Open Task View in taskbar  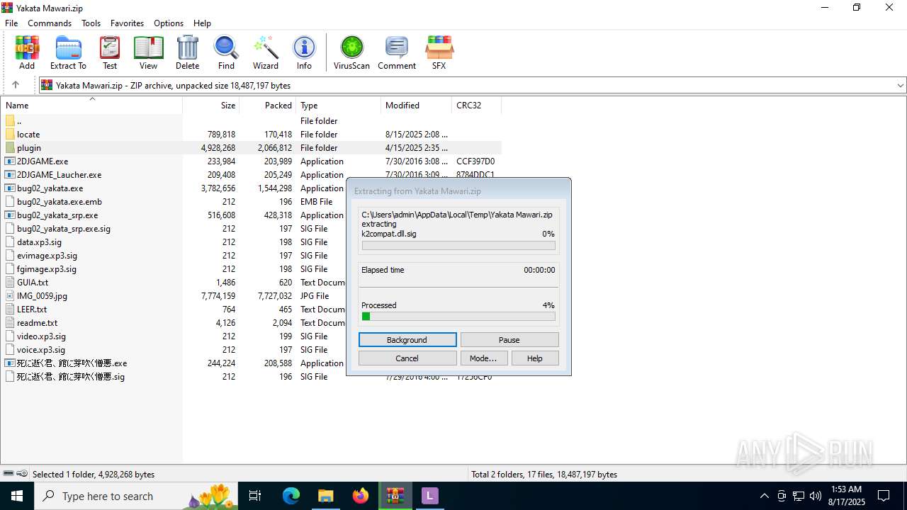255,496
